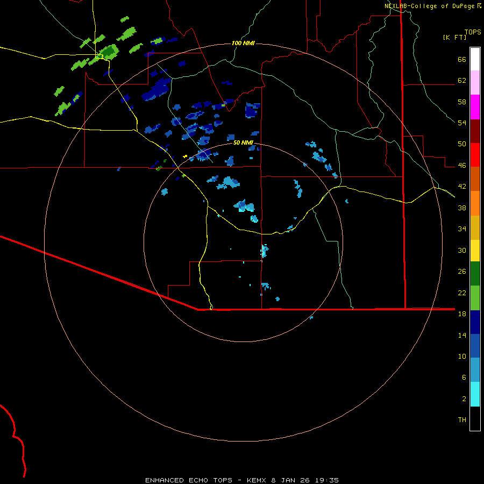The height and width of the screenshot is (484, 484).
Task: Click the [K FT] units label
Action: tap(454, 37)
